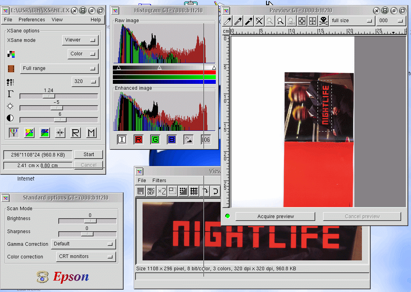The height and width of the screenshot is (292, 411).
Task: Click the M store enhancement icon
Action: tap(91, 133)
